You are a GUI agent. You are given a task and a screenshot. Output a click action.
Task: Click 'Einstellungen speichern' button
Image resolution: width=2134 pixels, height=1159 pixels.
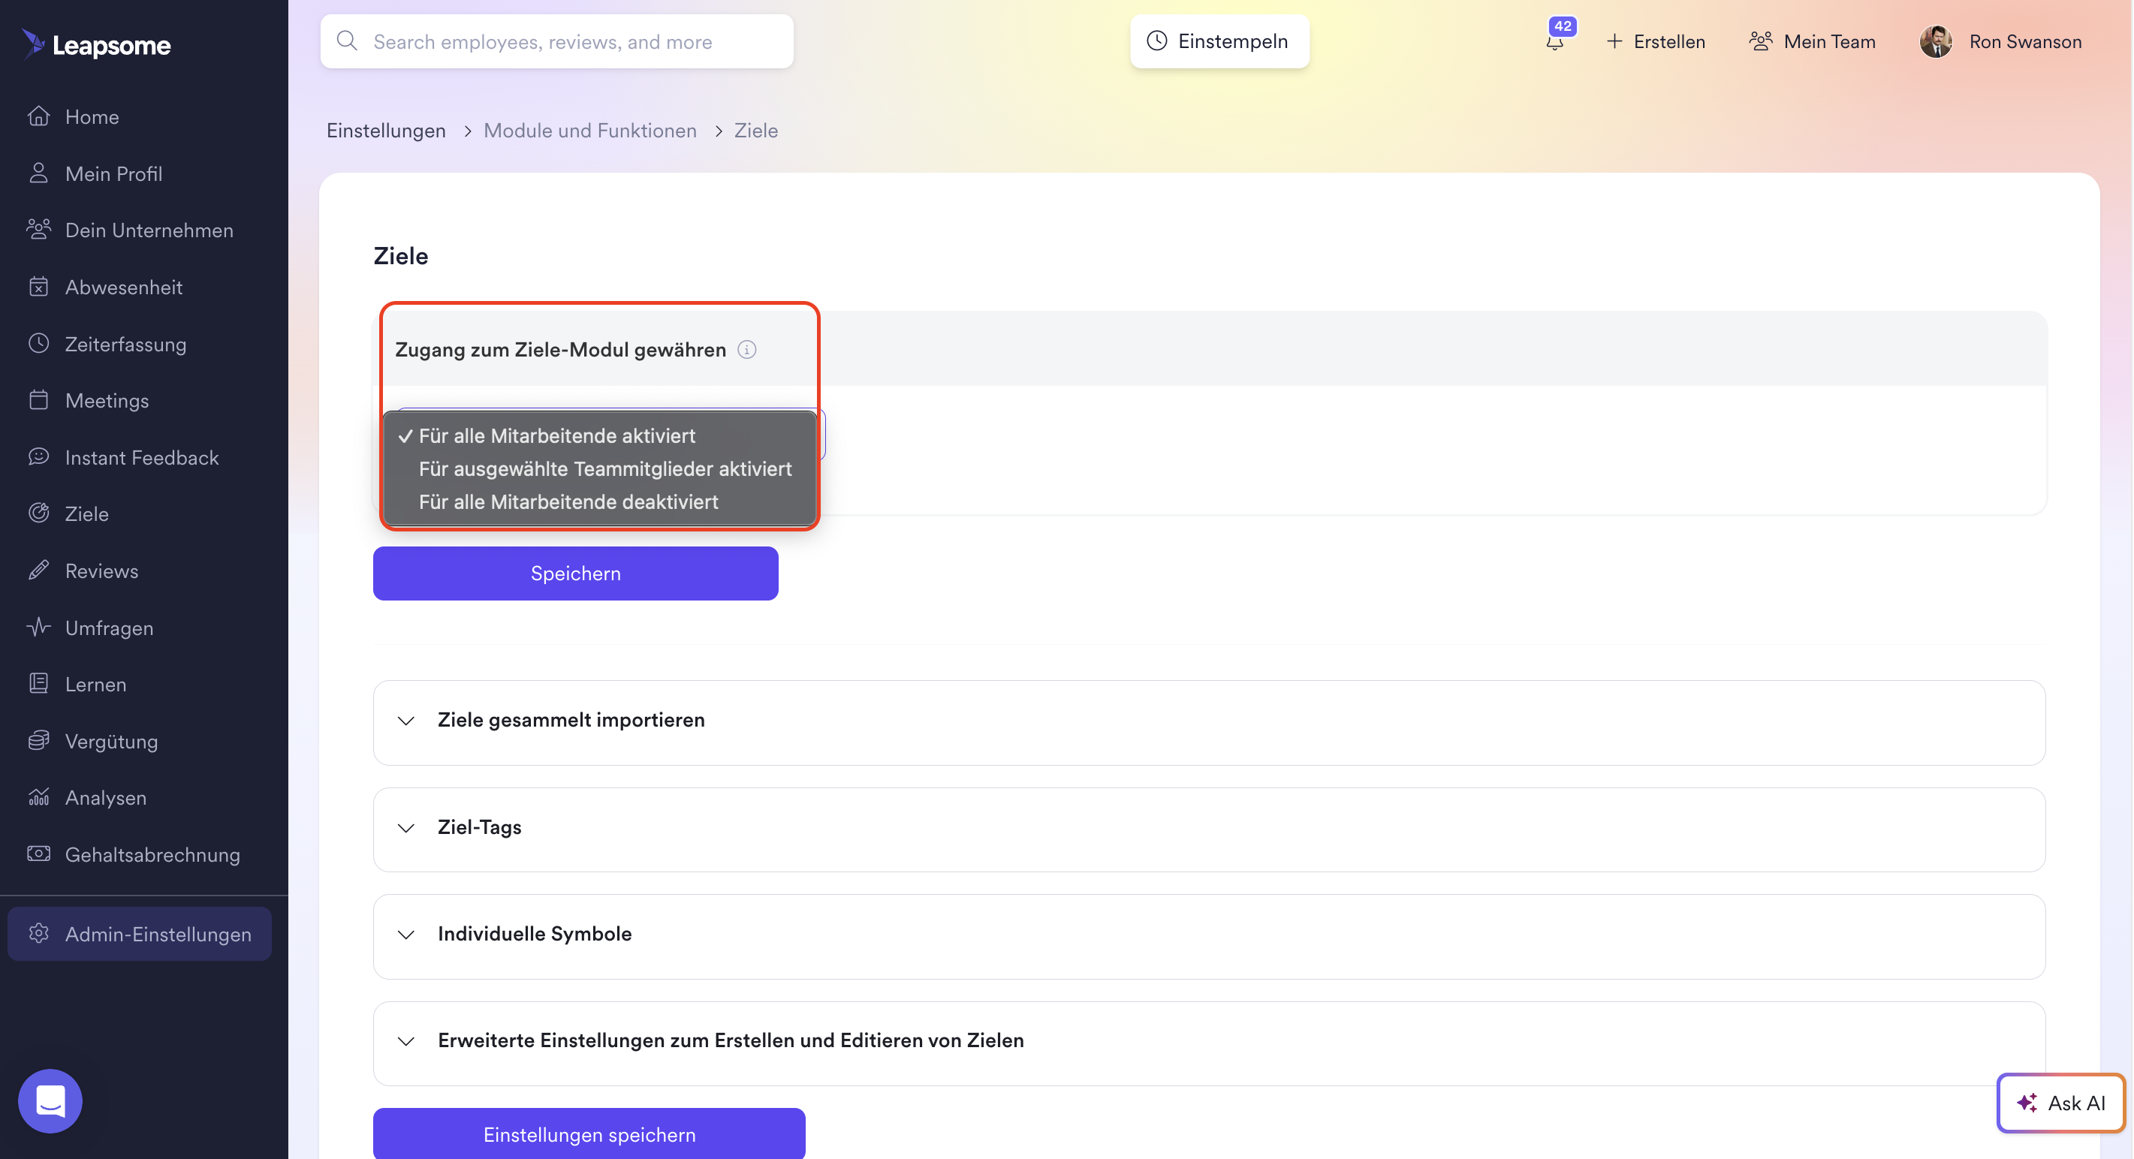pos(589,1133)
